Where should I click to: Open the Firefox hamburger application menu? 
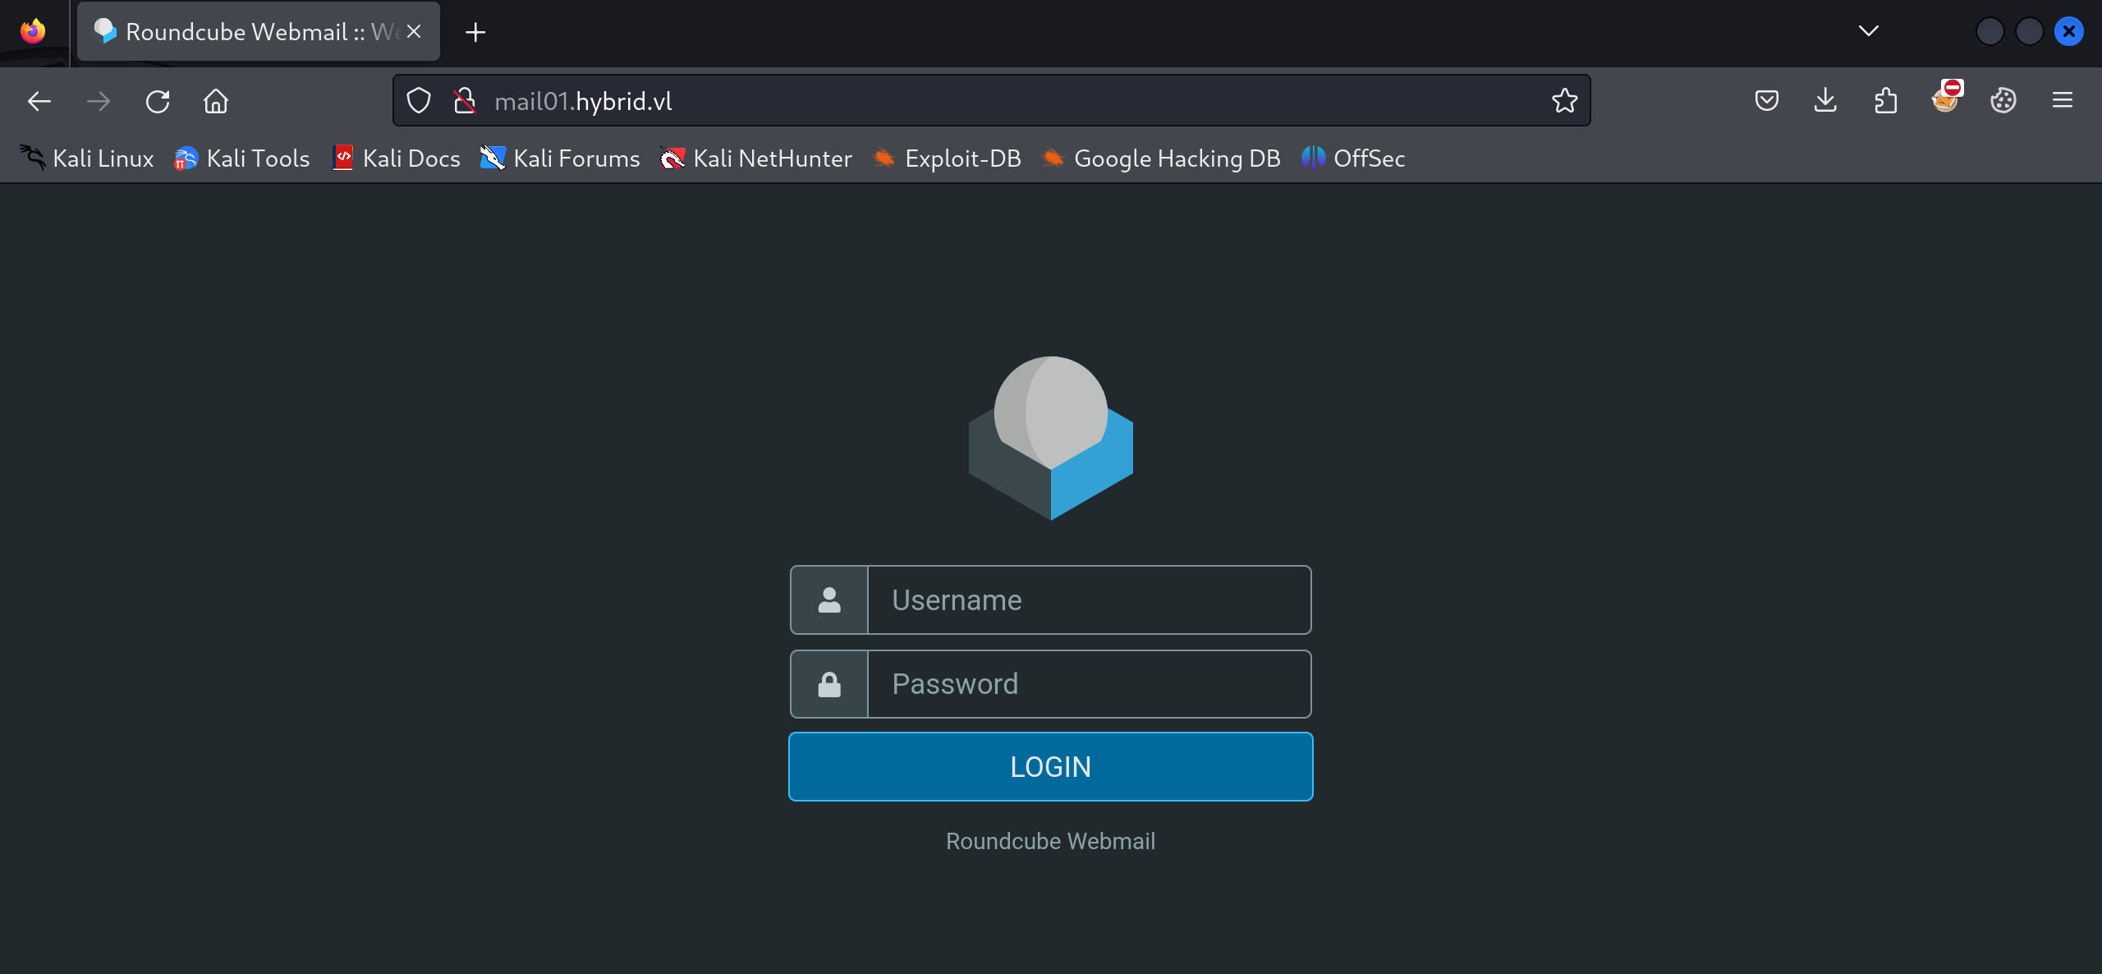click(x=2062, y=100)
